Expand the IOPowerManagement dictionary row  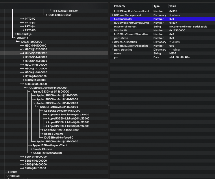point(112,15)
